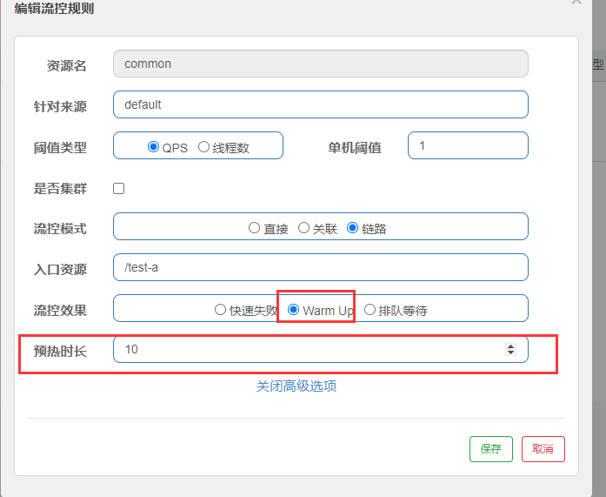Image resolution: width=606 pixels, height=497 pixels.
Task: Select 快速失败 flow control effect
Action: [220, 309]
